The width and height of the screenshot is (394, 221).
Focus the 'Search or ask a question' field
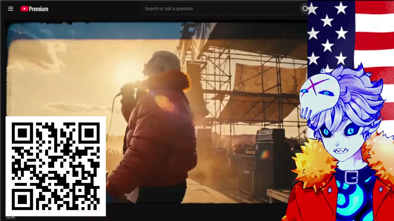pyautogui.click(x=220, y=9)
